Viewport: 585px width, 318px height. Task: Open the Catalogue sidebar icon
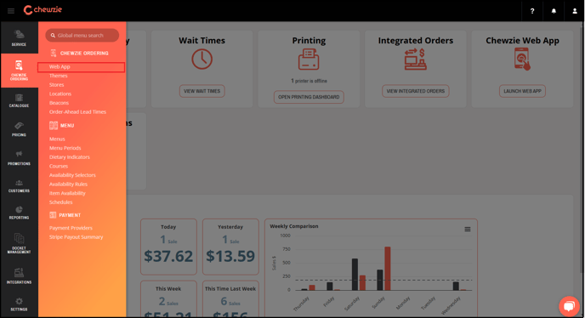click(19, 101)
